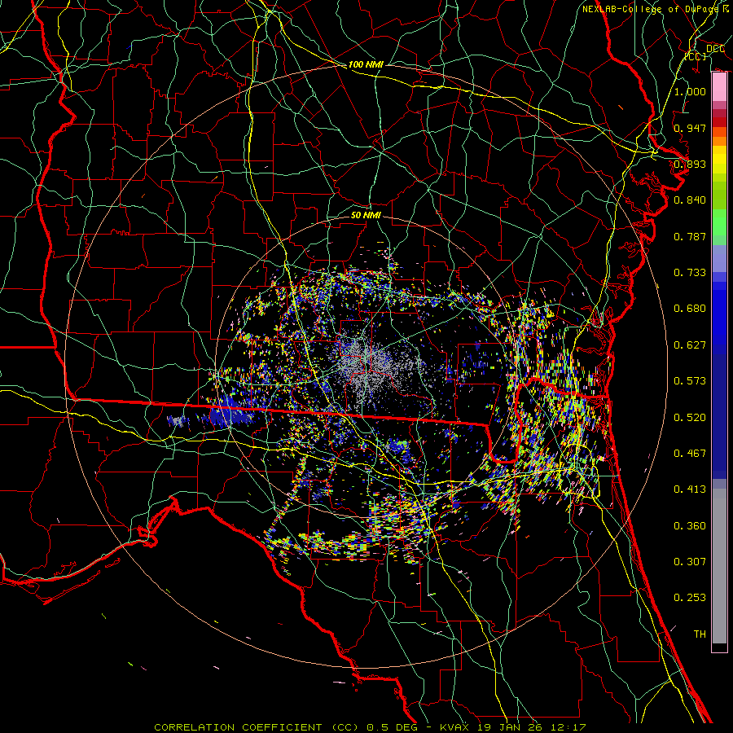
Task: Select the 0.840 scale label
Action: tap(690, 200)
